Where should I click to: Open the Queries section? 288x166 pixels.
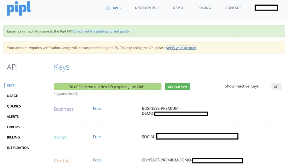tap(14, 106)
